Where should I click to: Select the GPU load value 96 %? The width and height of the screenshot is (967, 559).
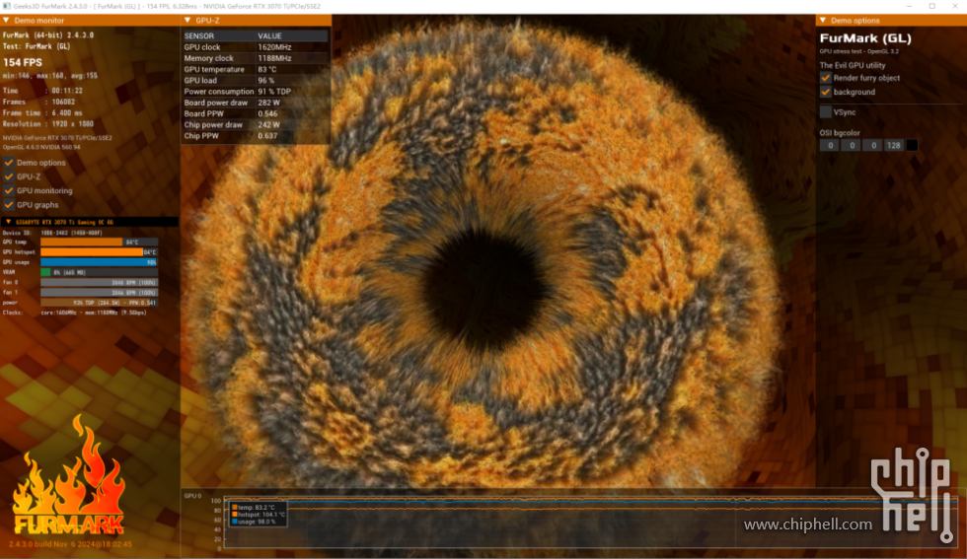point(265,80)
